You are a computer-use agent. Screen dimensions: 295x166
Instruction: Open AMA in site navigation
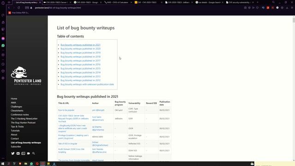coord(13,102)
